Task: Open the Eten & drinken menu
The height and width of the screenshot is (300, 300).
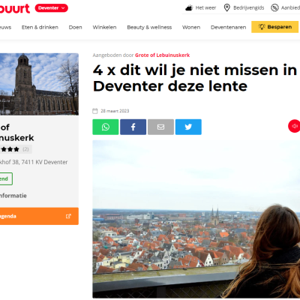Action: pyautogui.click(x=40, y=27)
